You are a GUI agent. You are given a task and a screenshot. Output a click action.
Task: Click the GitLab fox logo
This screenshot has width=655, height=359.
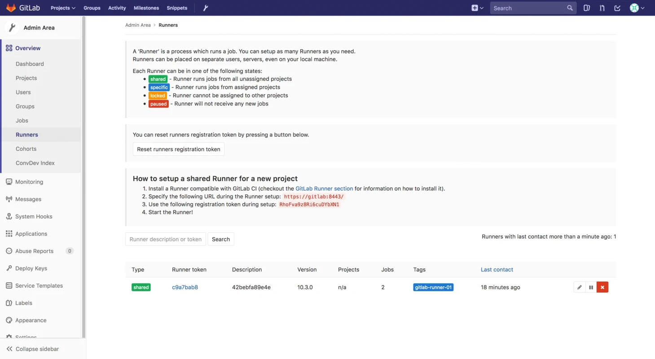11,8
